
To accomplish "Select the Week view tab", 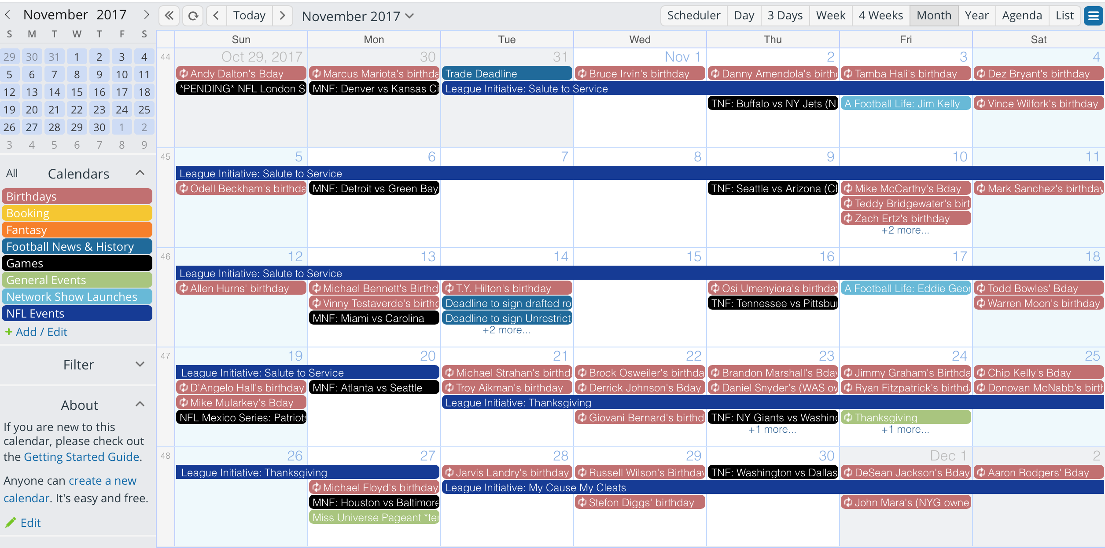I will tap(829, 15).
